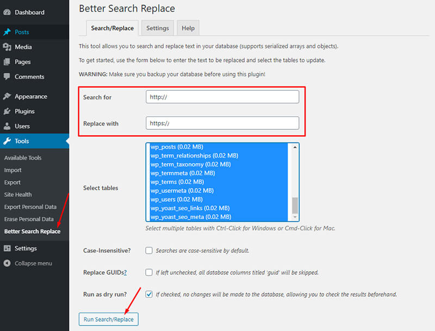
Task: Open the Site Health submenu link
Action: pos(18,195)
